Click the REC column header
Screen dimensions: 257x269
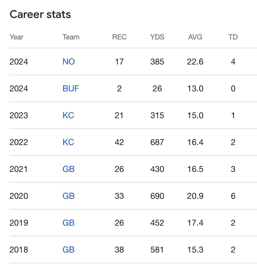tap(119, 37)
